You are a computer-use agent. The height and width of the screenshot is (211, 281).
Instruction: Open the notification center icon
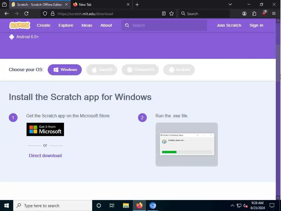272,206
